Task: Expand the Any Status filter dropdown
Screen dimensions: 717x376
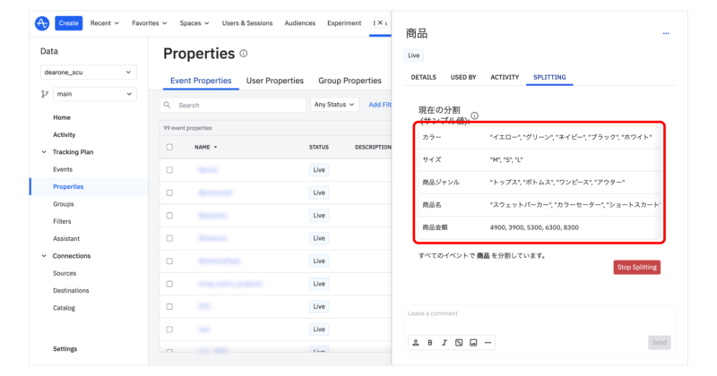Action: [334, 105]
